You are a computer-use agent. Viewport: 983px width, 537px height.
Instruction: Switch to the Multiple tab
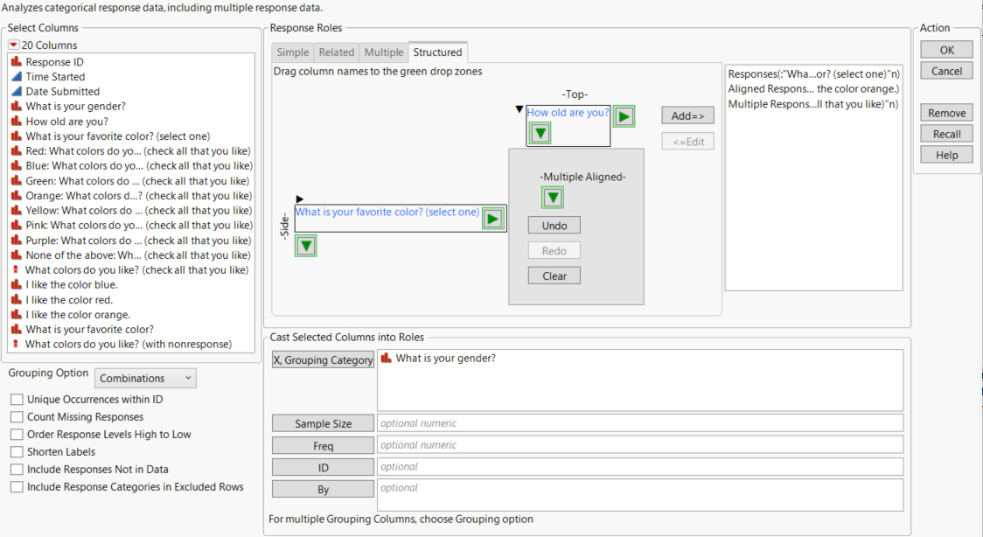(x=382, y=52)
